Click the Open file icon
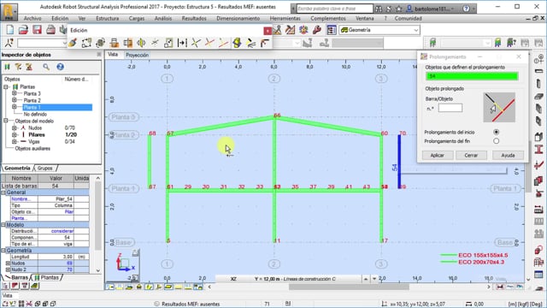Image resolution: width=547 pixels, height=308 pixels. coord(23,30)
